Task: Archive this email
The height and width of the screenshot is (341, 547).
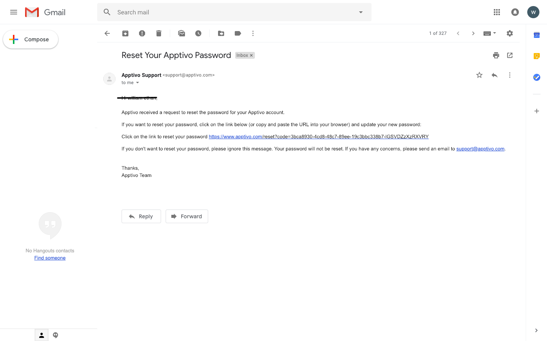Action: pyautogui.click(x=125, y=33)
